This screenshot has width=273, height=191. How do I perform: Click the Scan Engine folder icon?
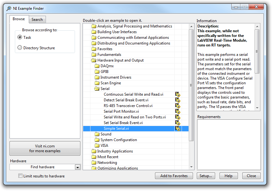tap(97, 83)
